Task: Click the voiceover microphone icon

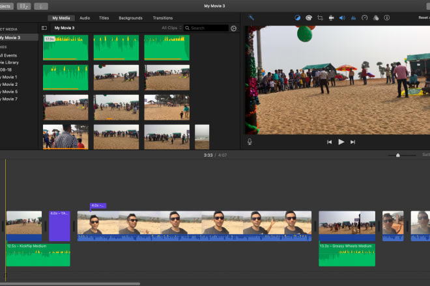Action: click(x=250, y=142)
